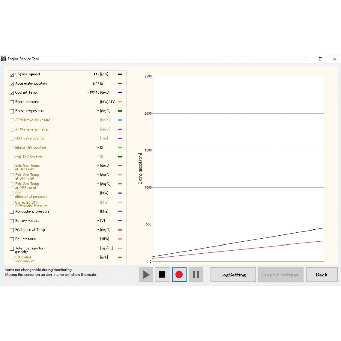Viewport: 341px width, 341px height.
Task: Click the color legend mark beside Engine speed
Action: coord(119,74)
